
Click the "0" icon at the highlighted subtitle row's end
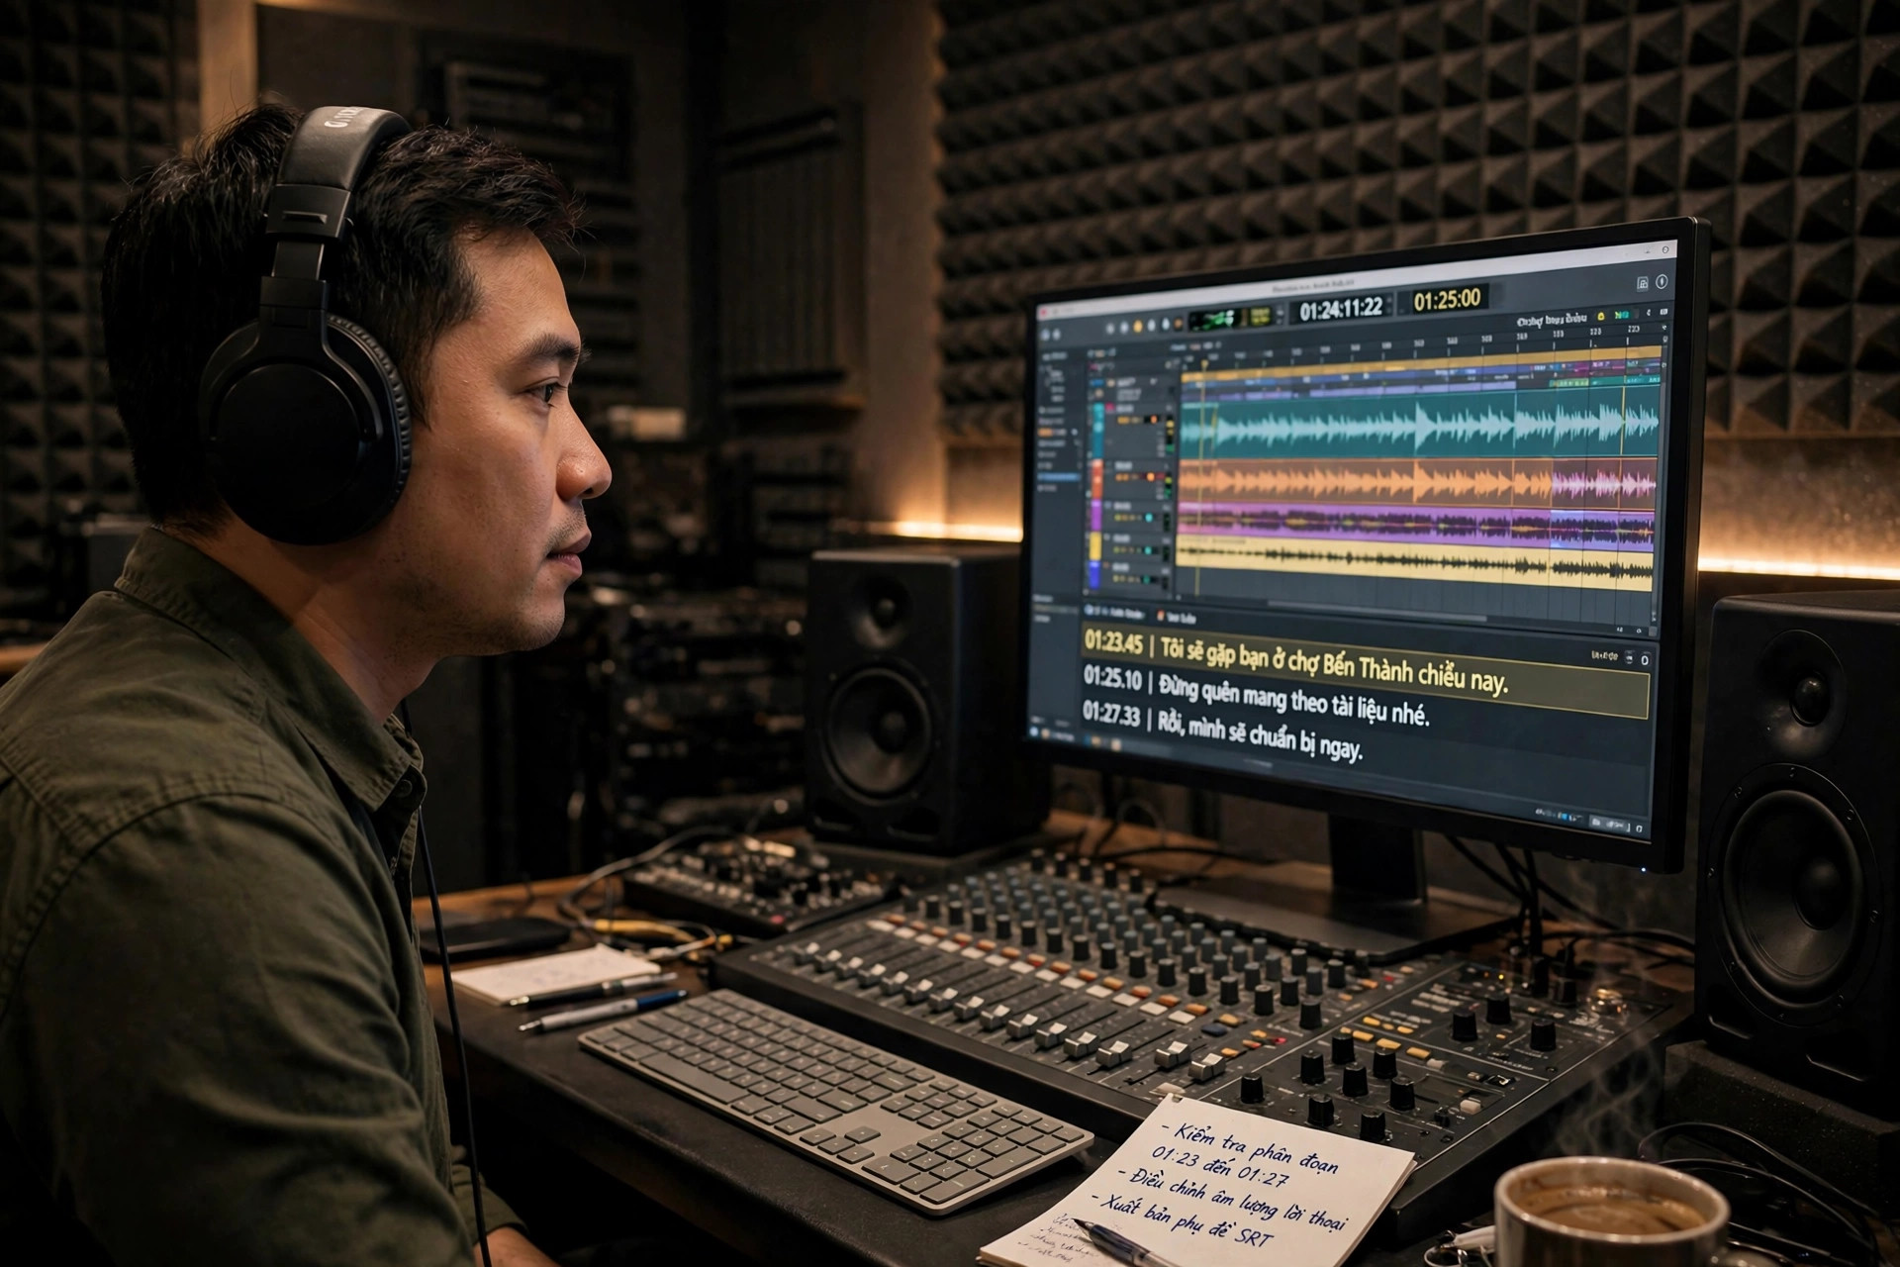(1645, 660)
